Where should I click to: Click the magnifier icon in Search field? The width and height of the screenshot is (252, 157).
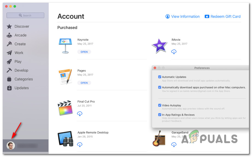tap(20, 15)
